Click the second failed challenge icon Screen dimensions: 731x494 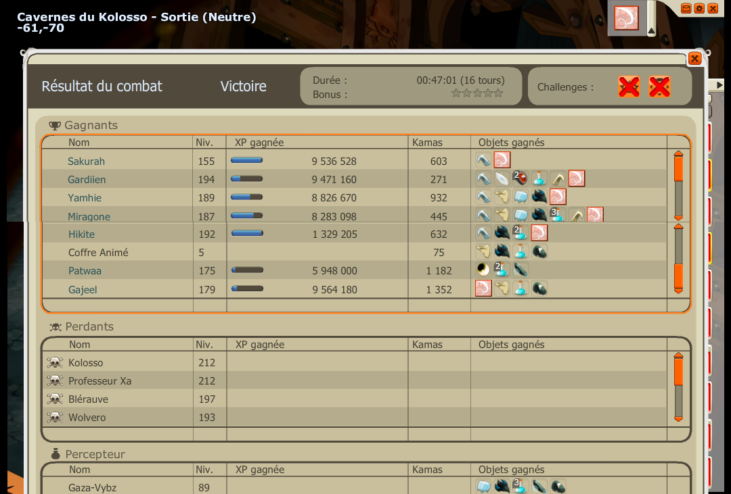[x=660, y=87]
